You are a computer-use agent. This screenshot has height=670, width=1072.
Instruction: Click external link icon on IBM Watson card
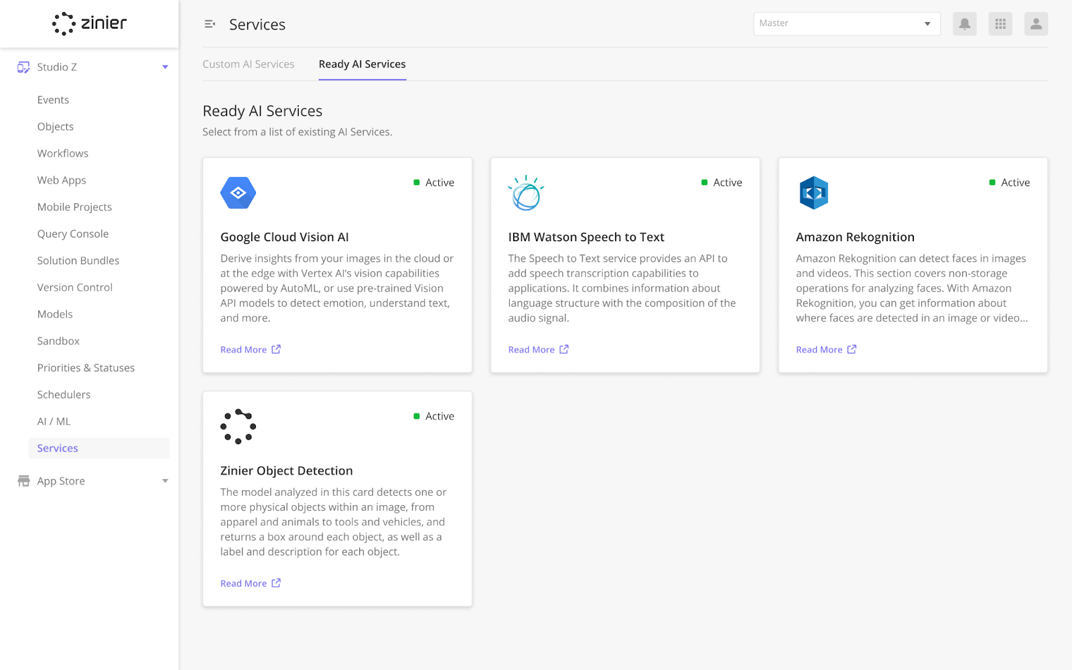pyautogui.click(x=564, y=349)
